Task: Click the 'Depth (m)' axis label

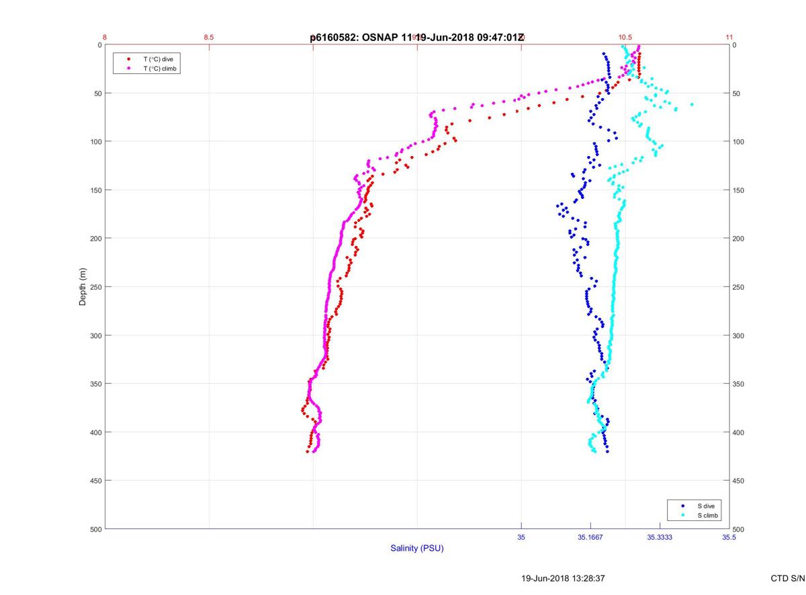Action: click(83, 286)
